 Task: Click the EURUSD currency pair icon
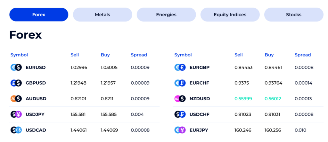click(x=16, y=67)
